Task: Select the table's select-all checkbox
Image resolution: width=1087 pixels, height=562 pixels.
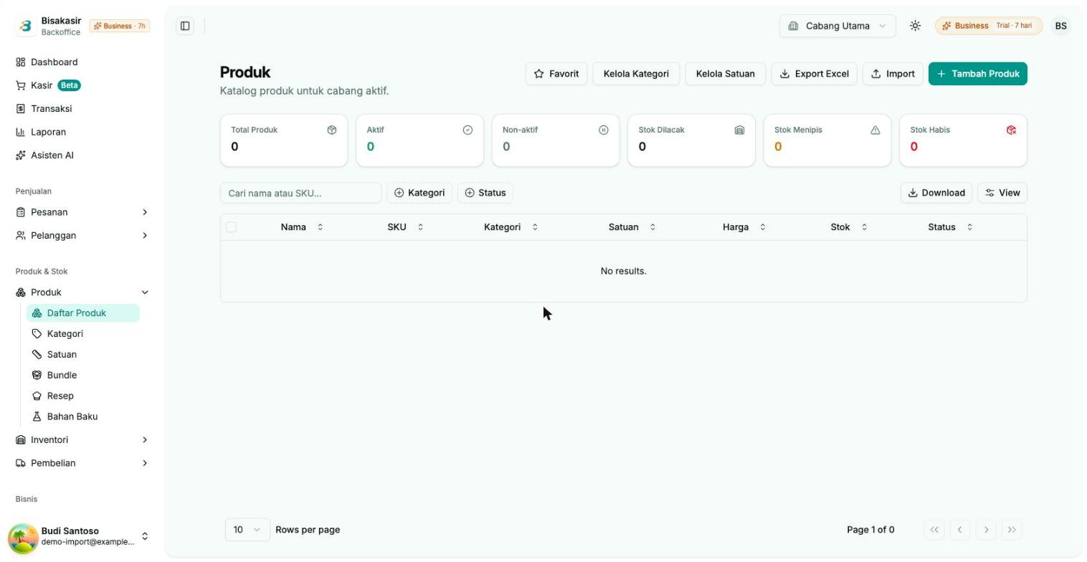Action: [231, 227]
